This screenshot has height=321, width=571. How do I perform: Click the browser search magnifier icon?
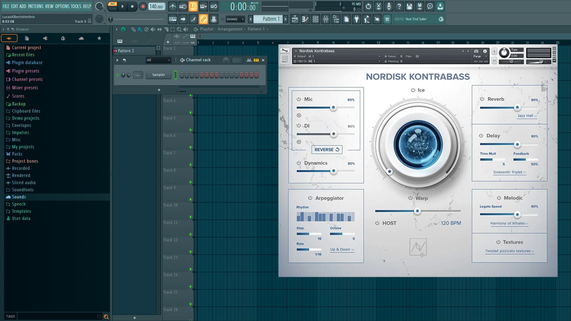click(106, 316)
